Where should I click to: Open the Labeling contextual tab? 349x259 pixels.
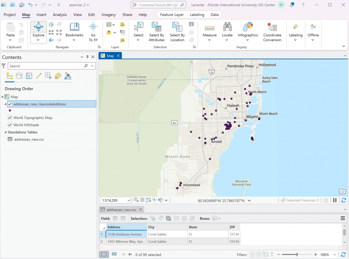pos(197,15)
